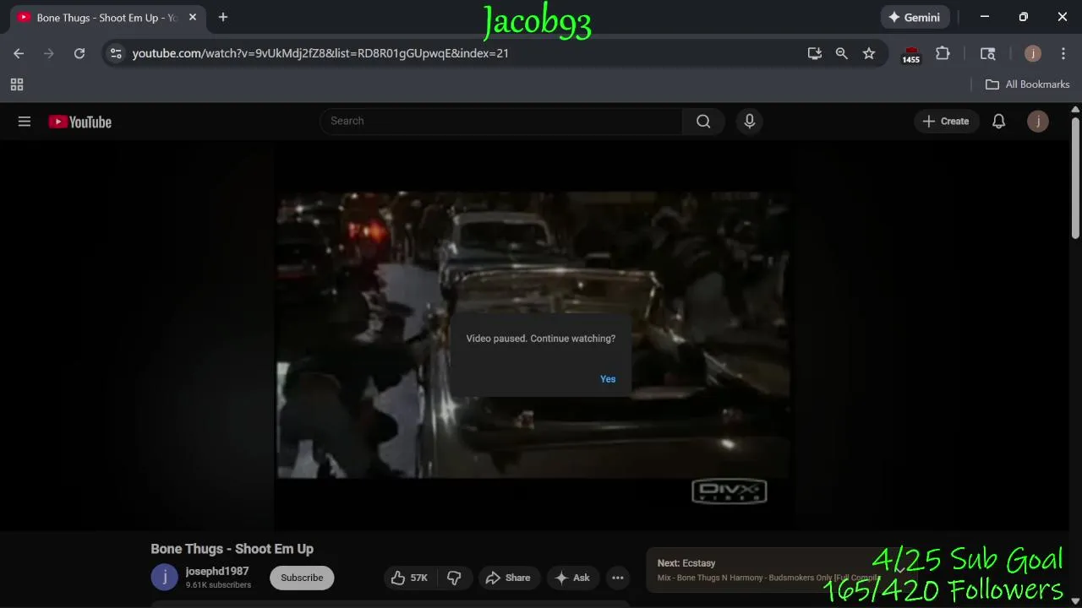Go to YouTube home via logo
Image resolution: width=1082 pixels, height=608 pixels.
click(x=80, y=122)
